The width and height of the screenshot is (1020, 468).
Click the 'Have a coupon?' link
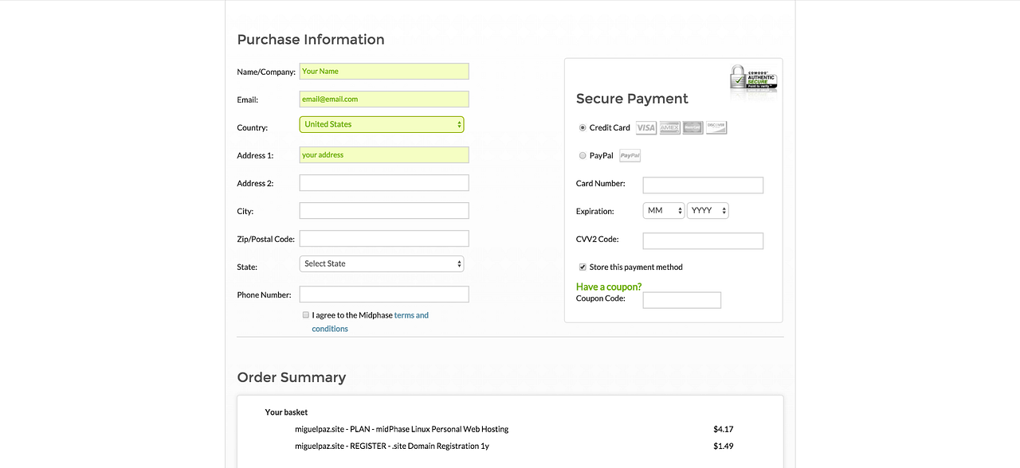click(x=609, y=286)
